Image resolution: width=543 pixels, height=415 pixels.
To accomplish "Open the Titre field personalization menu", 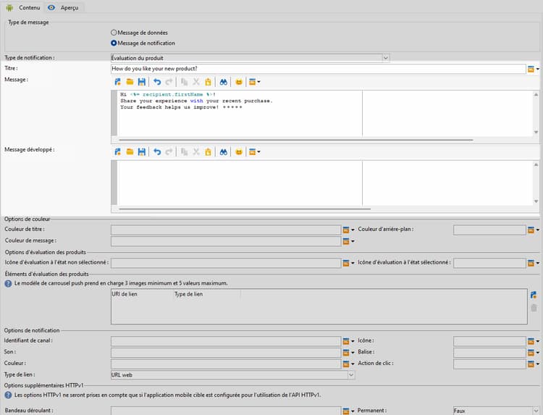I will tap(534, 70).
